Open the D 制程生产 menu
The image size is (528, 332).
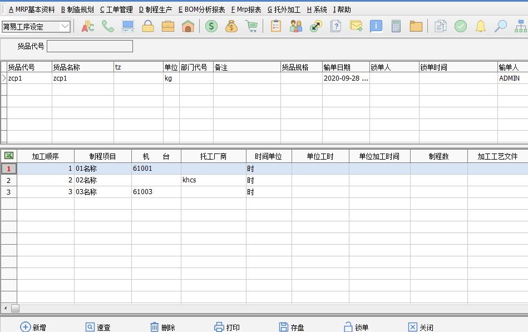coord(156,10)
